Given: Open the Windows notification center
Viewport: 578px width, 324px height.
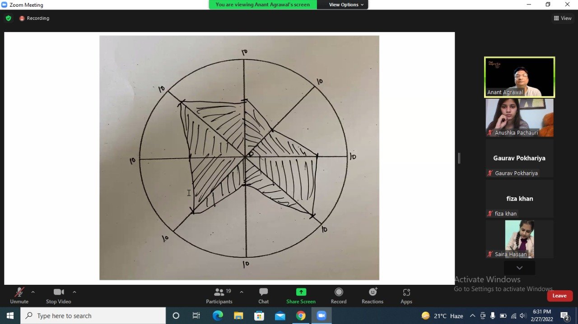Looking at the screenshot, I should (x=564, y=316).
